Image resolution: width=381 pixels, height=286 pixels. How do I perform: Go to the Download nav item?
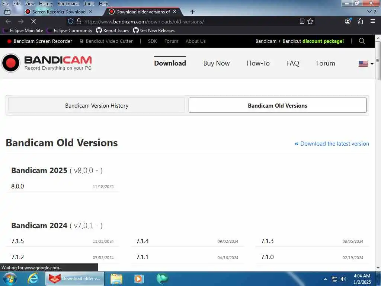[170, 63]
